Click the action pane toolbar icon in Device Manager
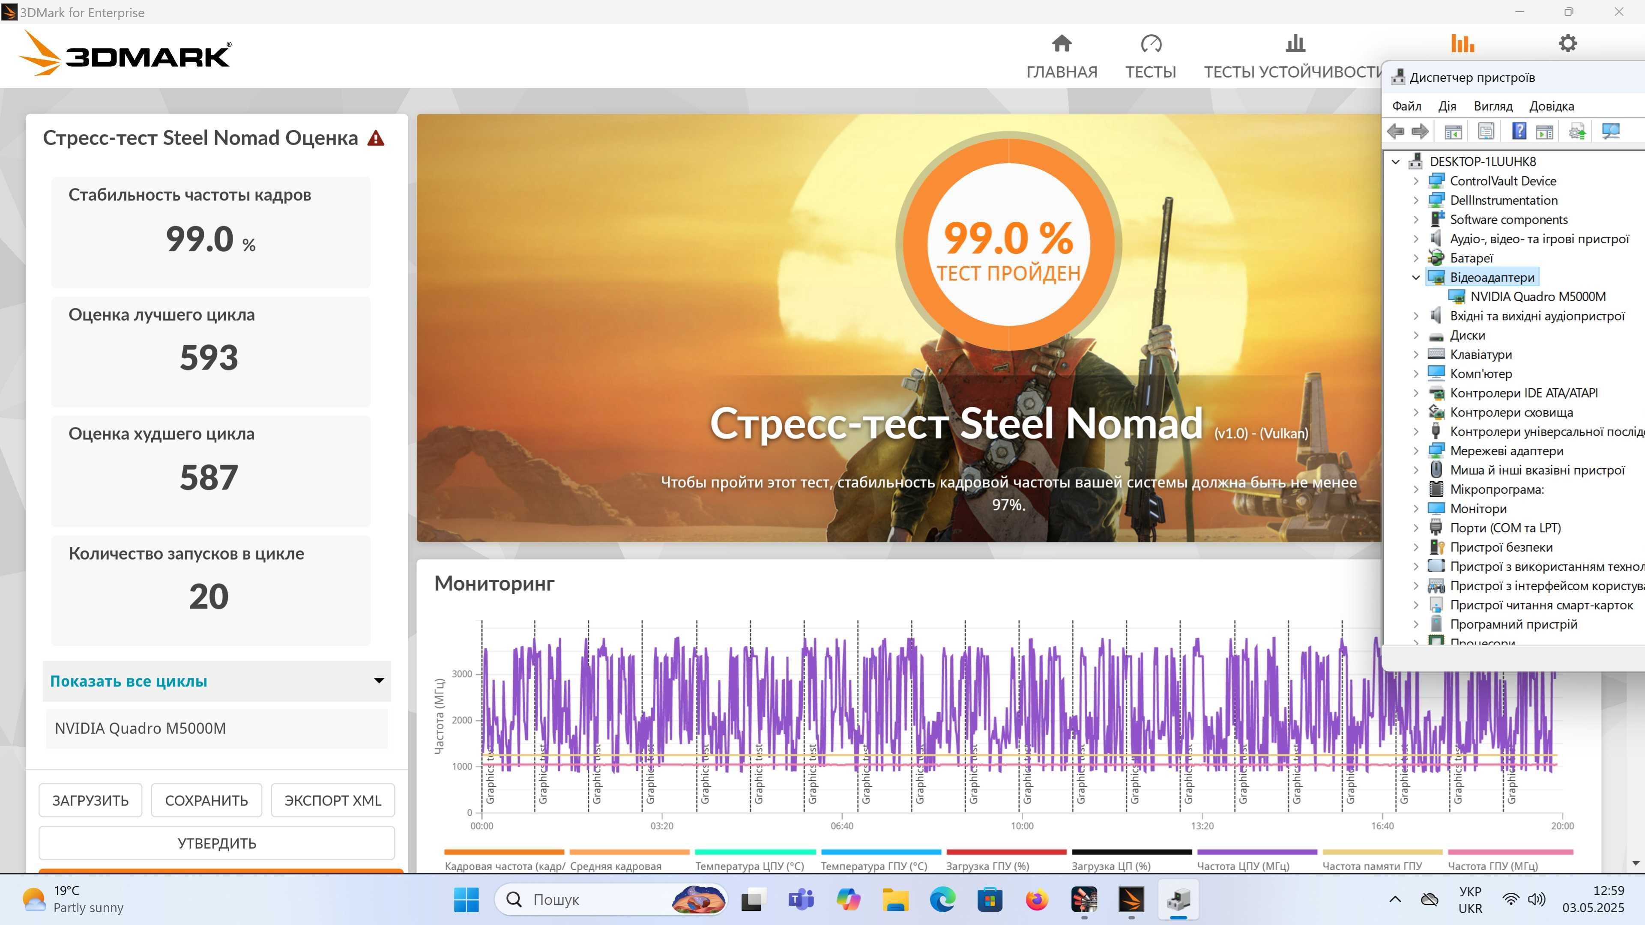1645x925 pixels. coord(1544,131)
